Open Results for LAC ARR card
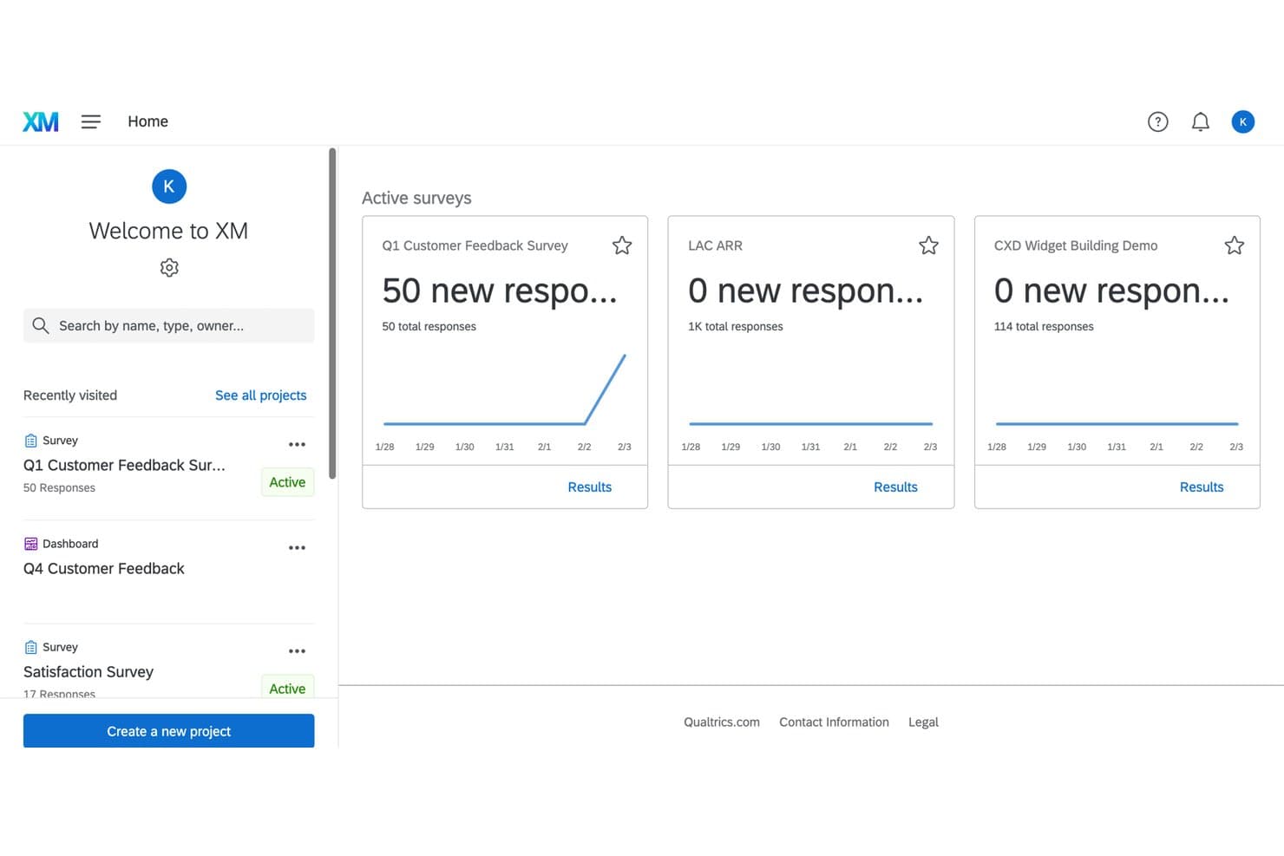 [895, 487]
